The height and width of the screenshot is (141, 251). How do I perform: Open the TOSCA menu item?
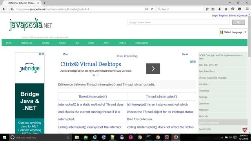pos(122,43)
